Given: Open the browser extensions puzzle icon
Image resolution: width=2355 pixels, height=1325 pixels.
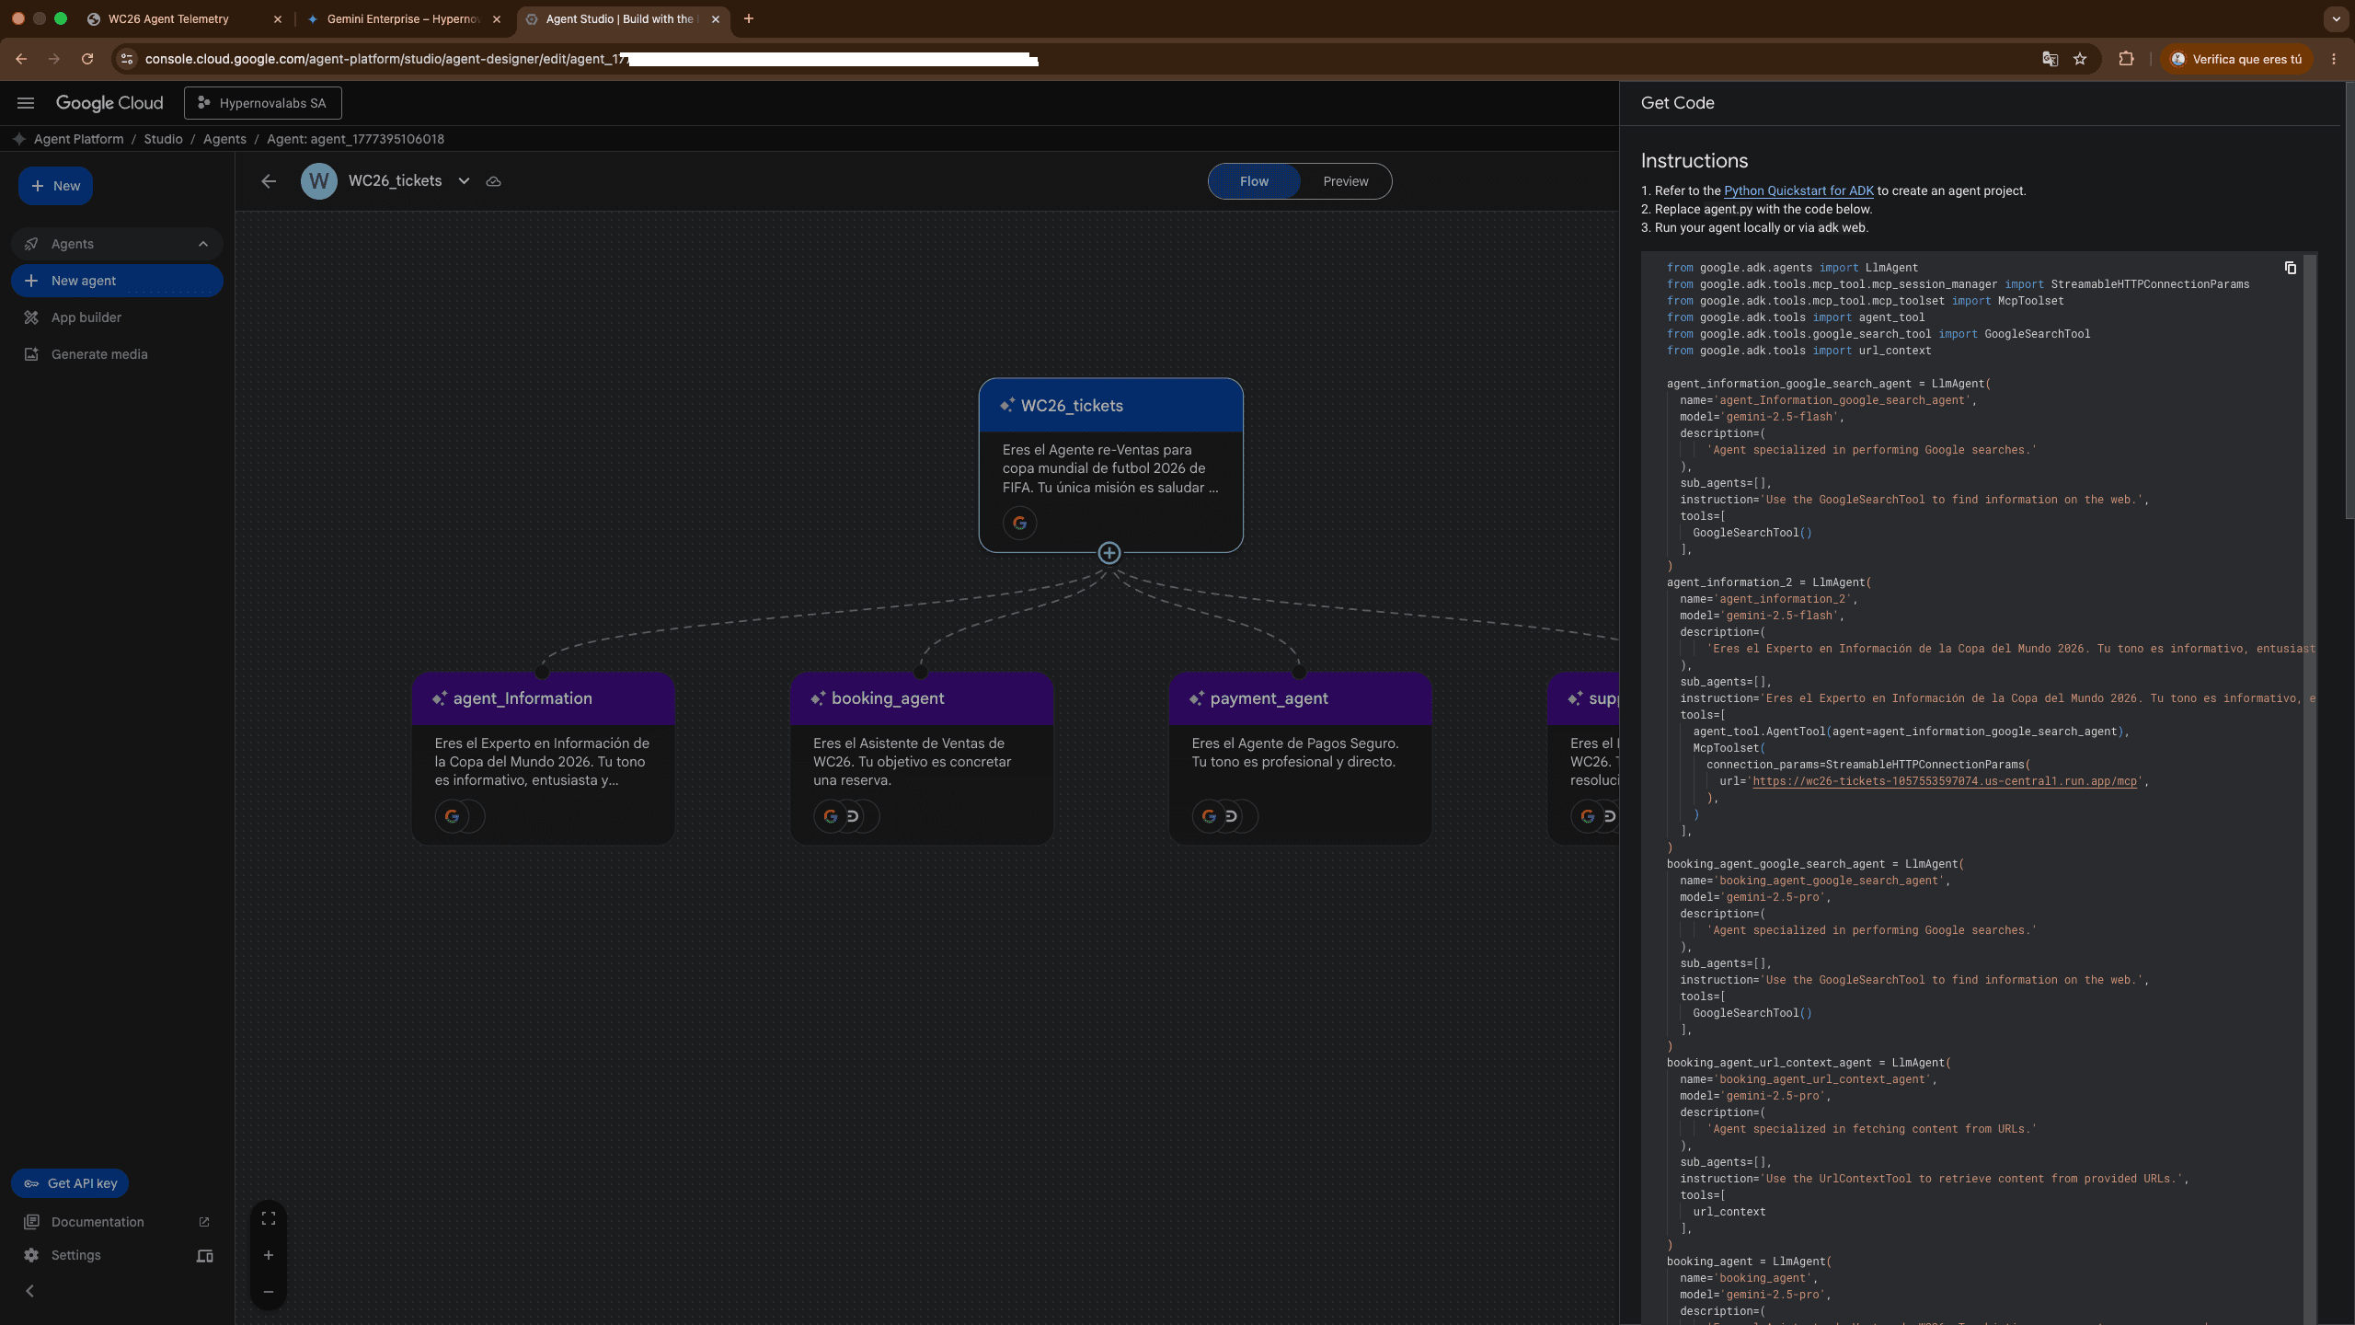Looking at the screenshot, I should 2126,59.
